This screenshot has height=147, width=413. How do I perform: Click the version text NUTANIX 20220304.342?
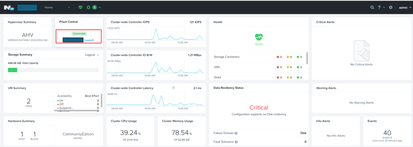click(28, 40)
